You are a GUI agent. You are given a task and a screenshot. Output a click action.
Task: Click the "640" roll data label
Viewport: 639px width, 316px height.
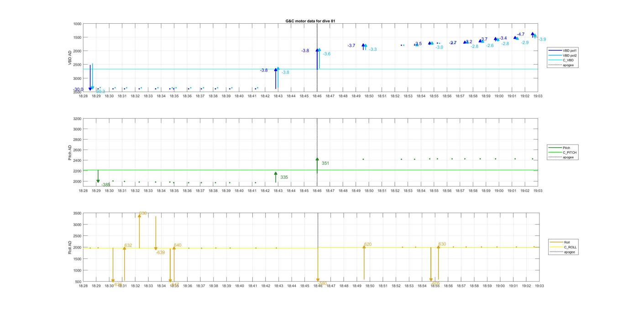tap(178, 245)
